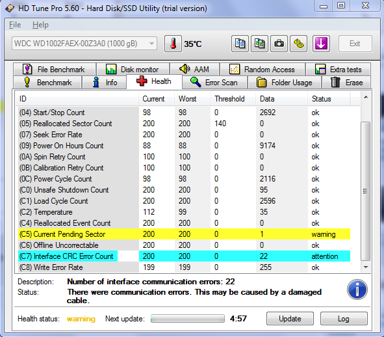Screen dimensions: 384x337
Task: Select the Power On Hours Count row
Action: 184,146
